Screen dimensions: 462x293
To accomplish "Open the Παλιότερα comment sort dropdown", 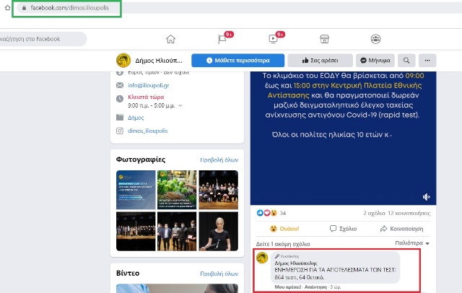I will (x=412, y=243).
